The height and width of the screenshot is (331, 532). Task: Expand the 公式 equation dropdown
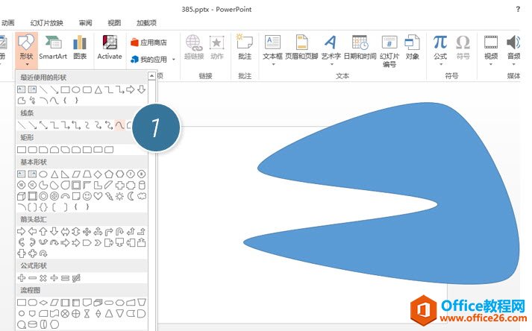[441, 64]
